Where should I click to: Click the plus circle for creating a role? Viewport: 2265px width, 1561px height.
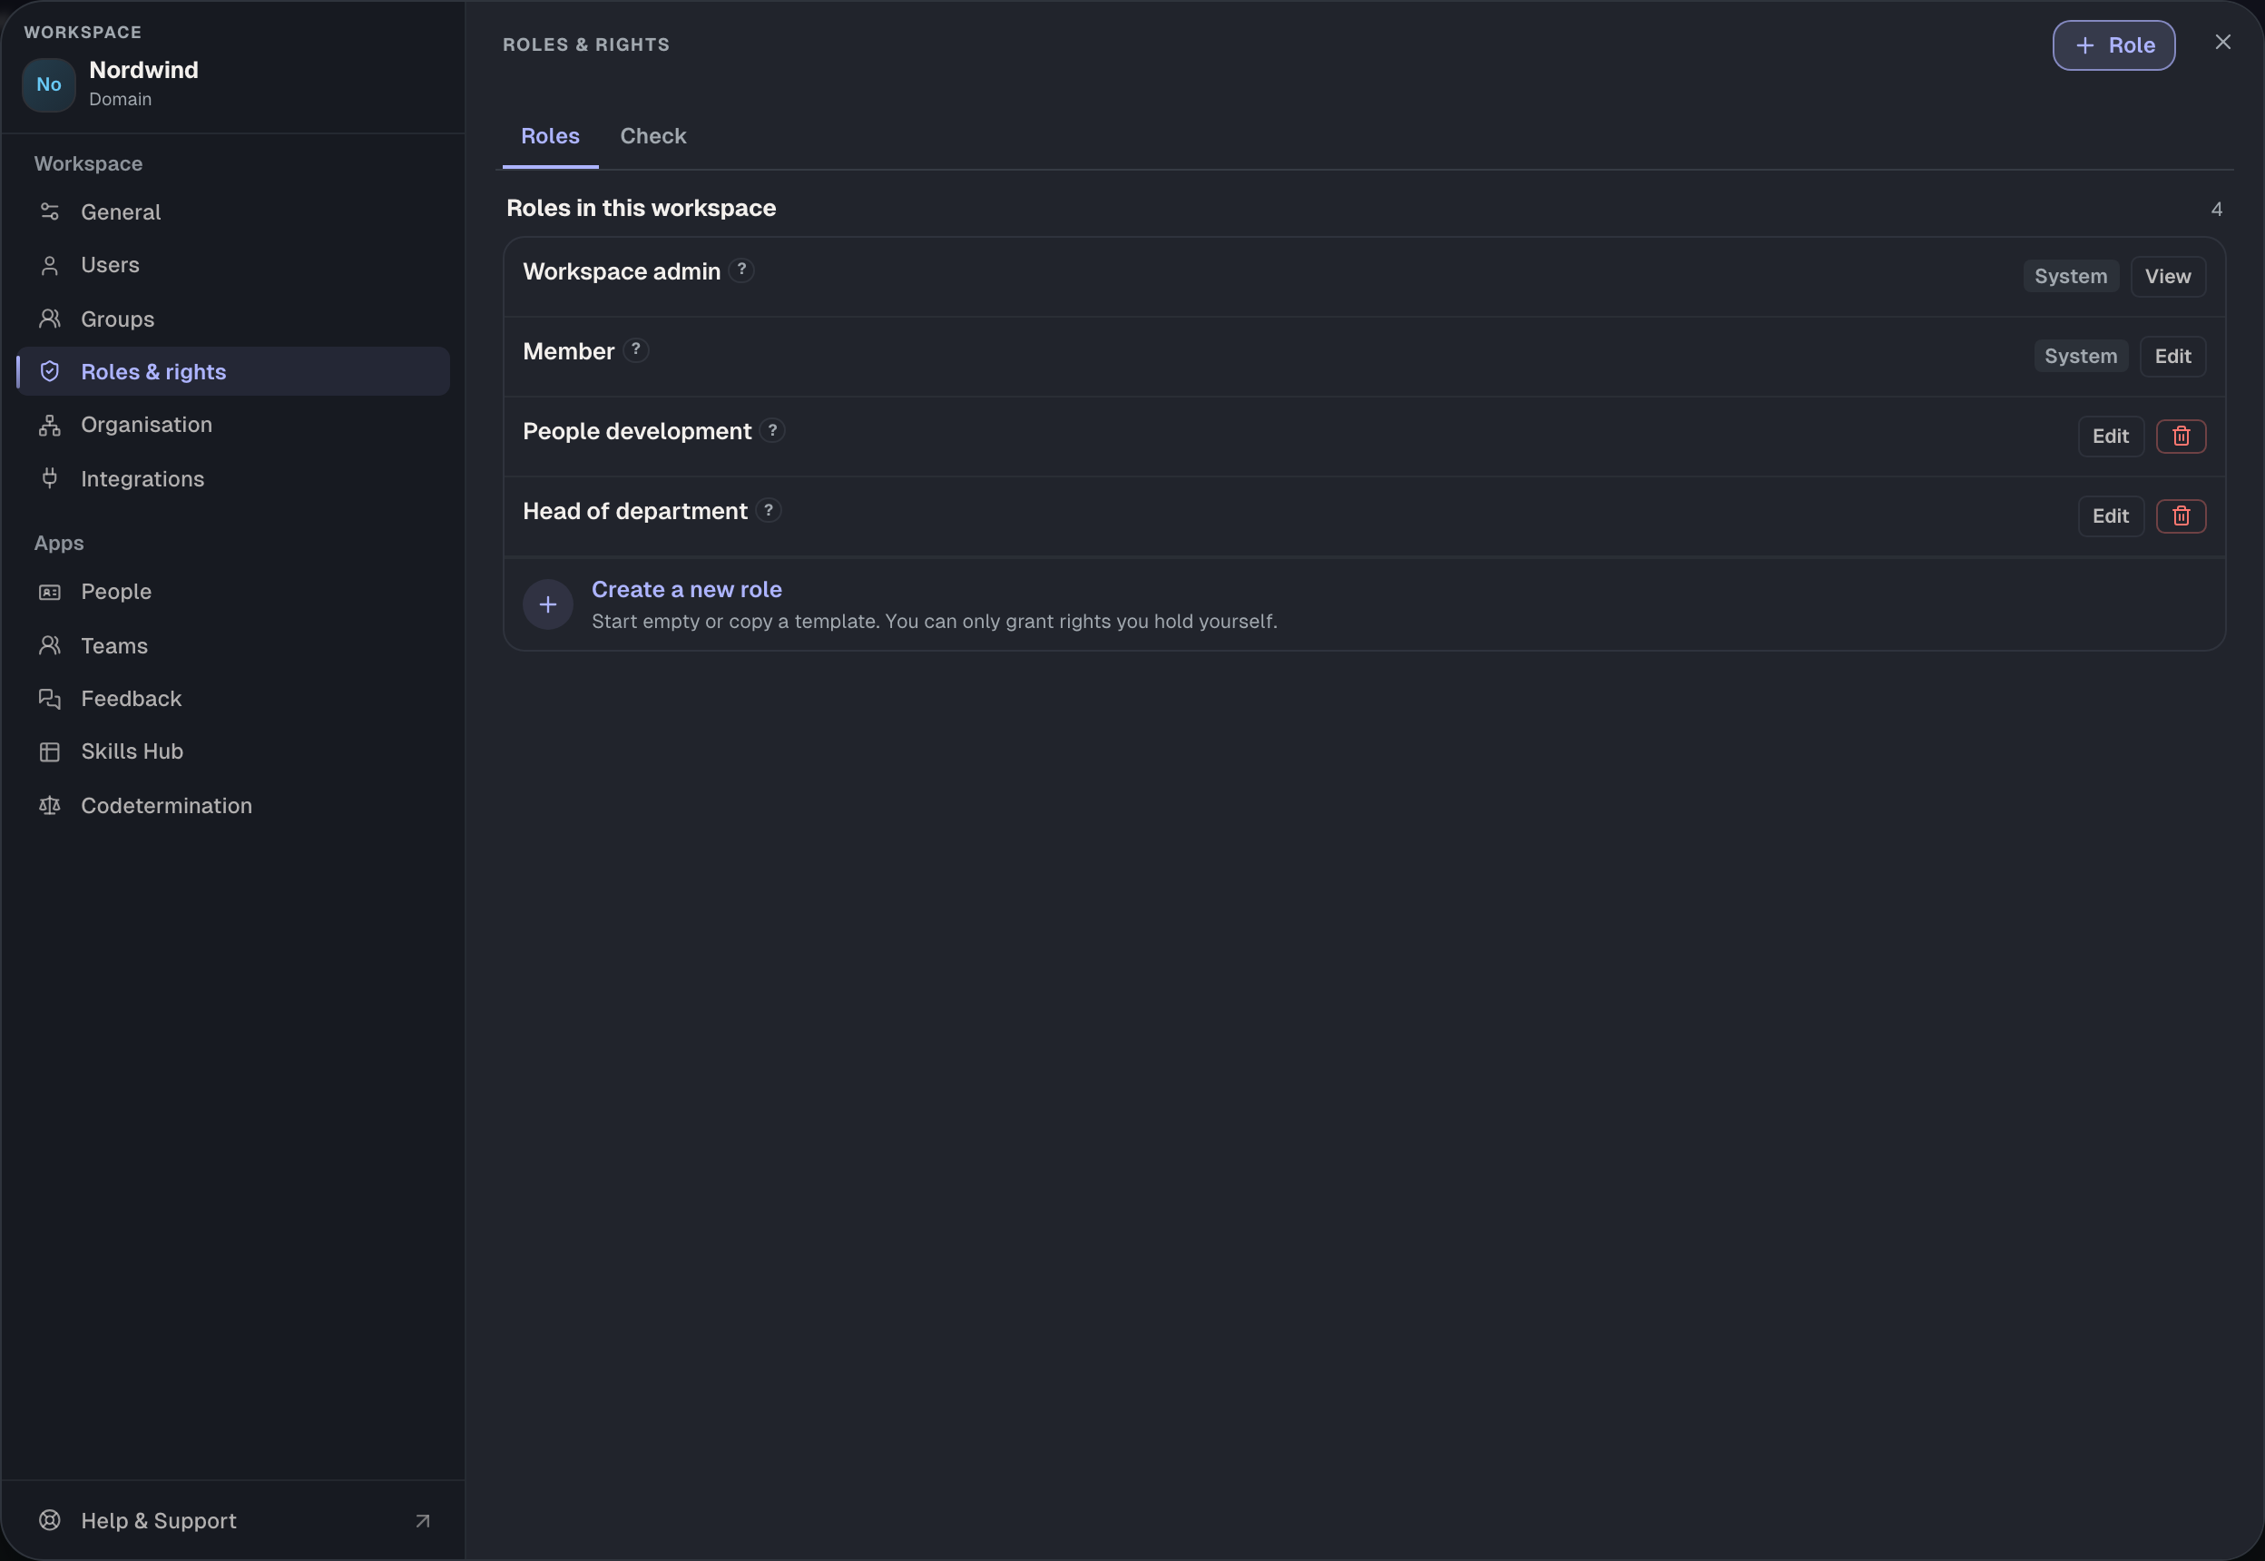548,604
